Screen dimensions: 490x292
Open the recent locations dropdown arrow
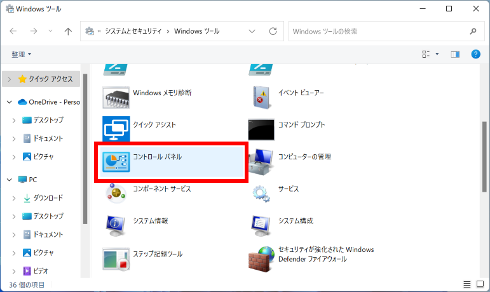pyautogui.click(x=50, y=31)
